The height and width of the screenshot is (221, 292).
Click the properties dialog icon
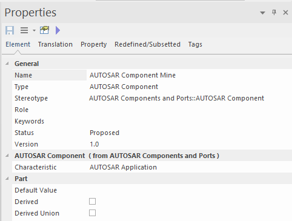pyautogui.click(x=44, y=30)
